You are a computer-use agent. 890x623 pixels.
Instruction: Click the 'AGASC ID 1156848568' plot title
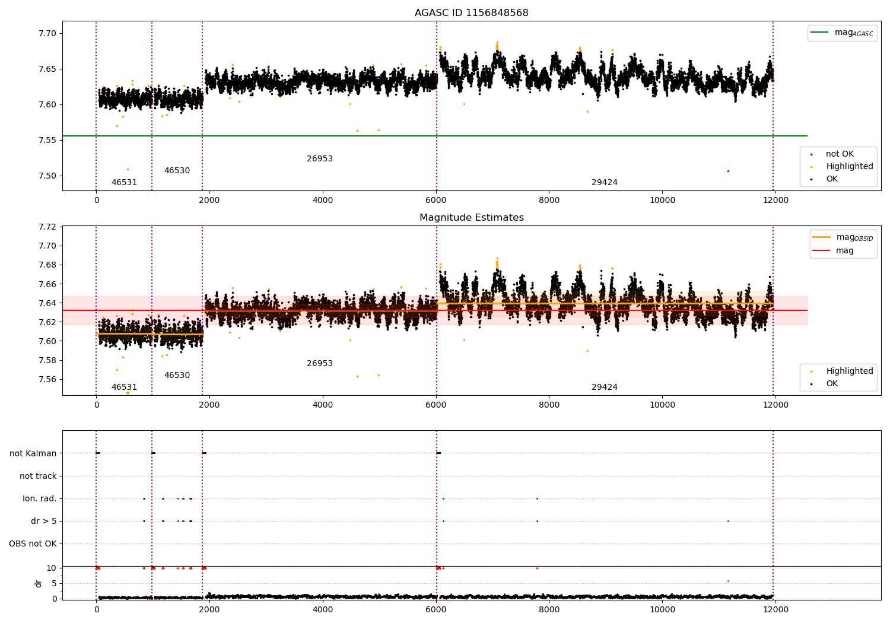coord(471,13)
